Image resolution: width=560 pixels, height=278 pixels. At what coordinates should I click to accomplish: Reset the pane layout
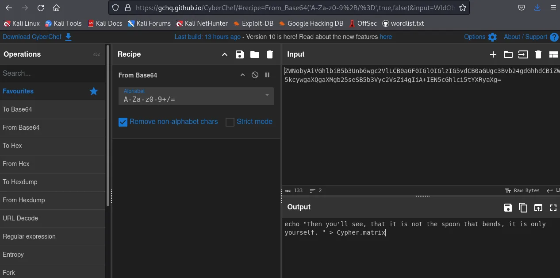pos(553,54)
